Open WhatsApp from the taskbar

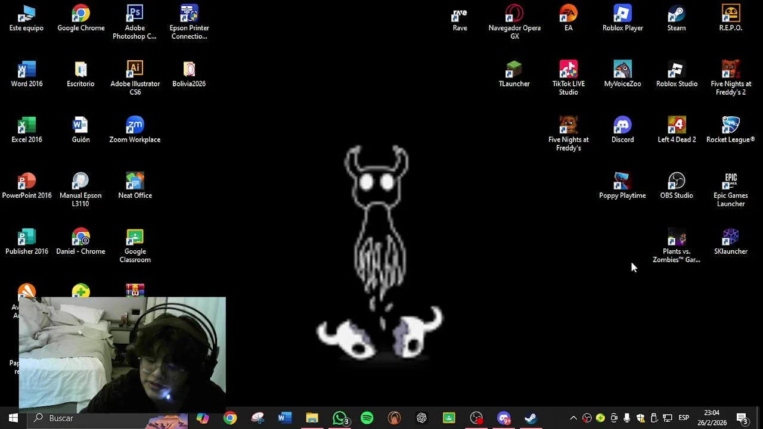pos(339,418)
